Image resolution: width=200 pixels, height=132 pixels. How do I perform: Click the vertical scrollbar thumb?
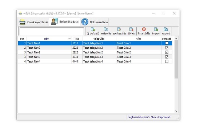point(176,59)
